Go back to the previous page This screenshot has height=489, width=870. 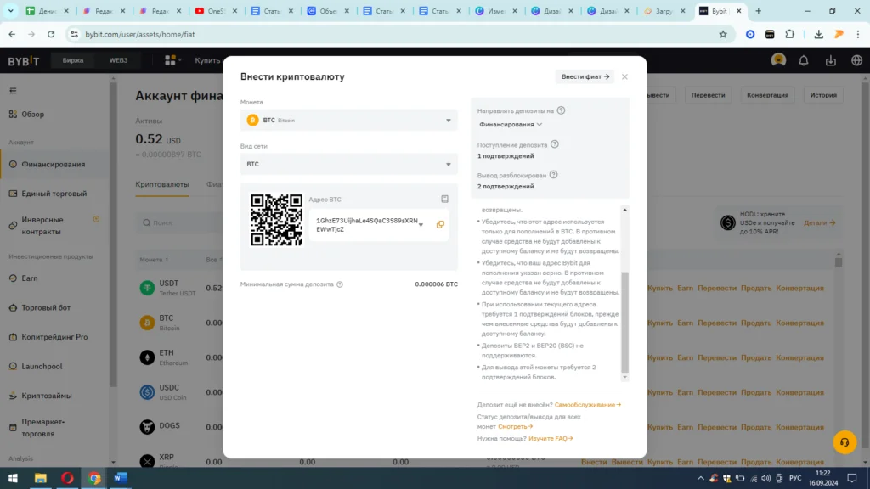coord(12,34)
